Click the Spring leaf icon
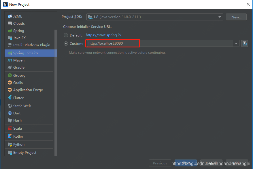The height and width of the screenshot is (169, 253). 10,30
